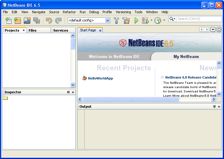Open the Tools menu
This screenshot has width=224, height=159.
pos(138,12)
